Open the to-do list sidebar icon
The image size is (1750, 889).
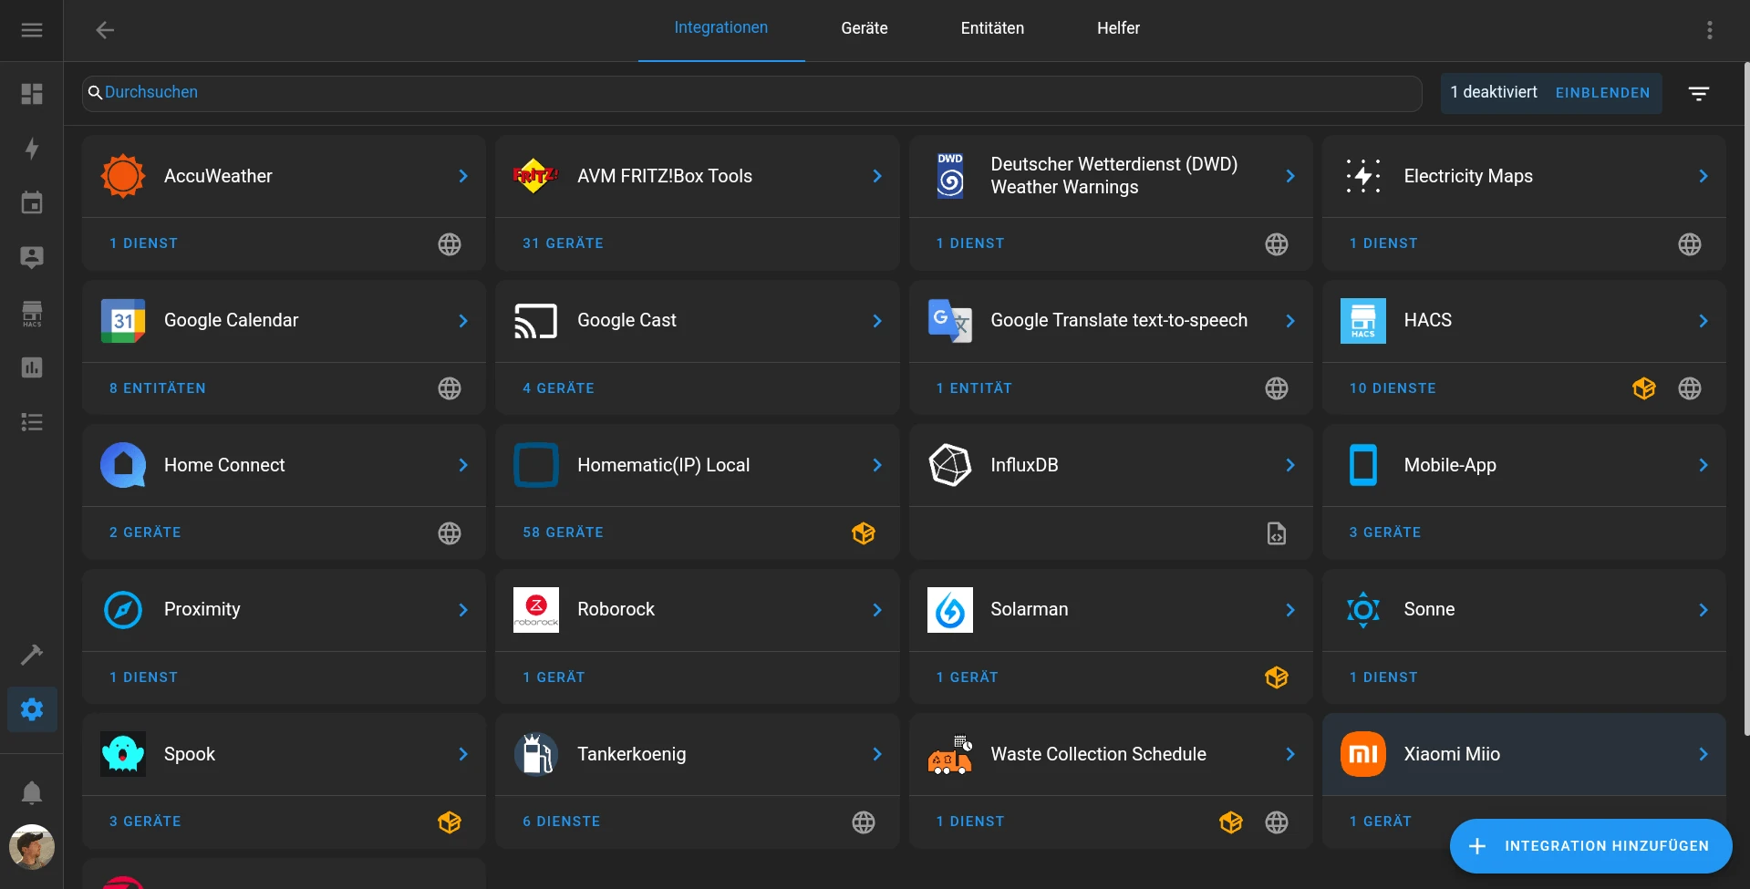tap(32, 422)
